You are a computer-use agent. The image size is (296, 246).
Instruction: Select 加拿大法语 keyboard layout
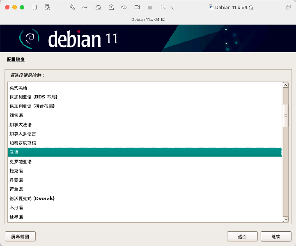(145, 125)
